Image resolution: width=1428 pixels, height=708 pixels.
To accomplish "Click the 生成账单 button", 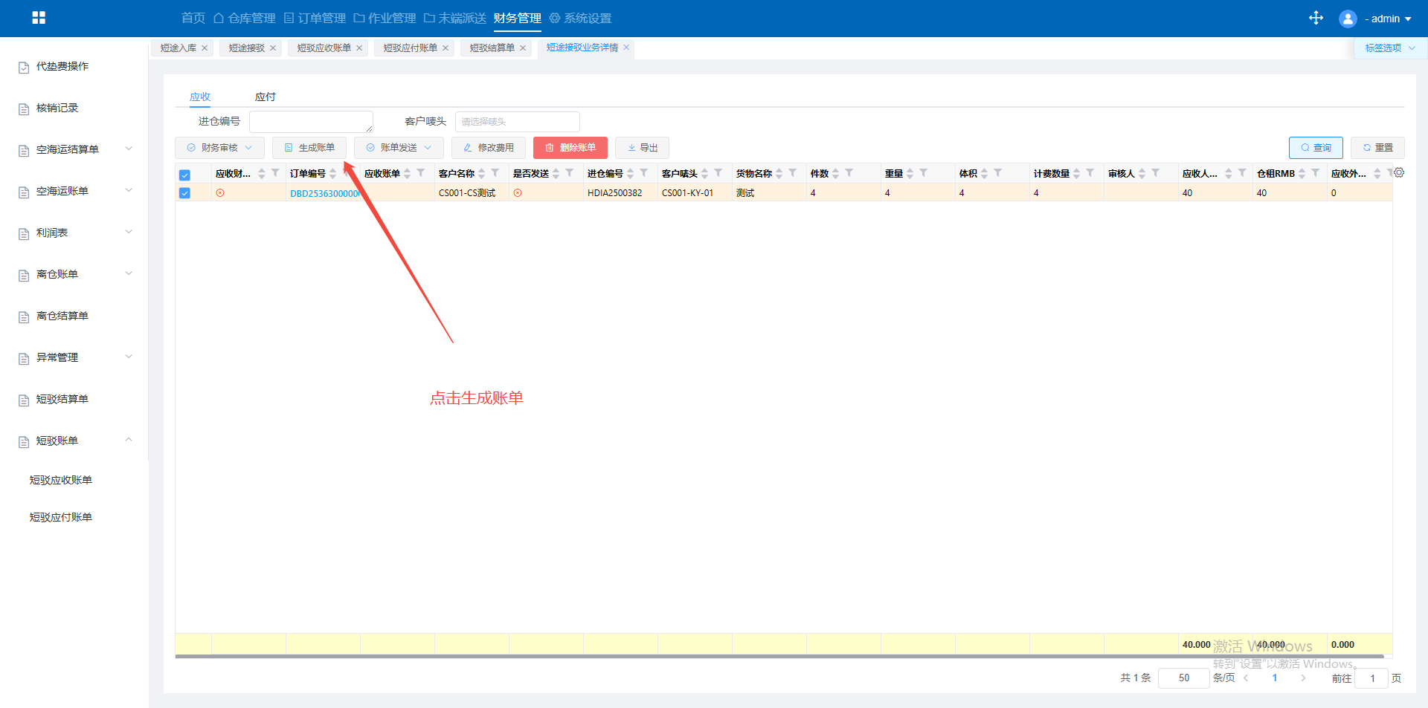I will tap(309, 148).
